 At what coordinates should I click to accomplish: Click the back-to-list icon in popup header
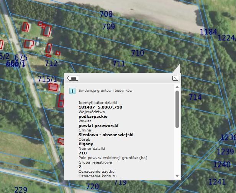point(72,78)
